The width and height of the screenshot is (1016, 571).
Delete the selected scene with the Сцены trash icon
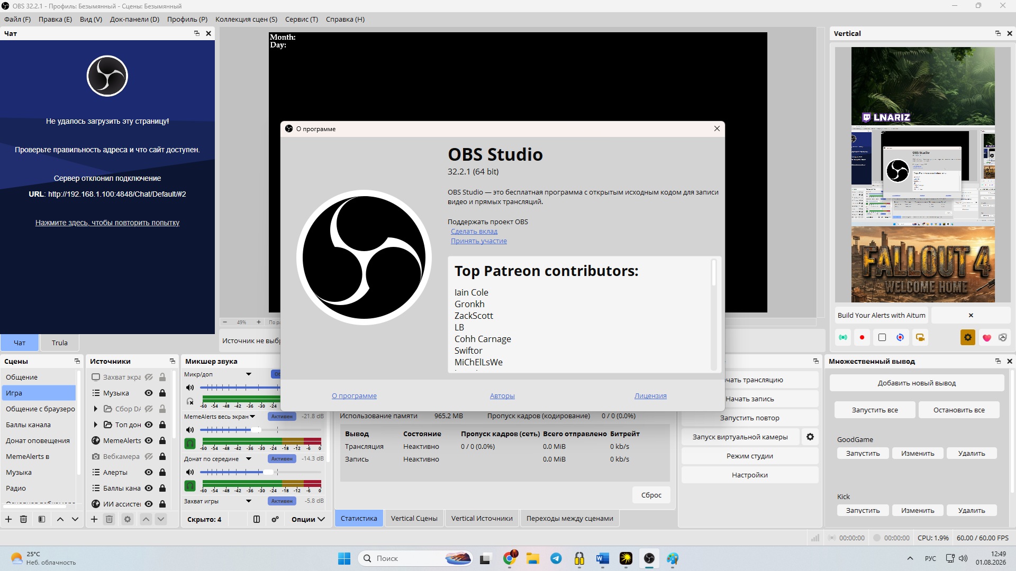(x=23, y=519)
